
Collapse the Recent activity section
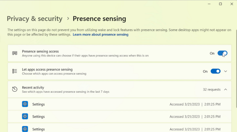coord(226,90)
